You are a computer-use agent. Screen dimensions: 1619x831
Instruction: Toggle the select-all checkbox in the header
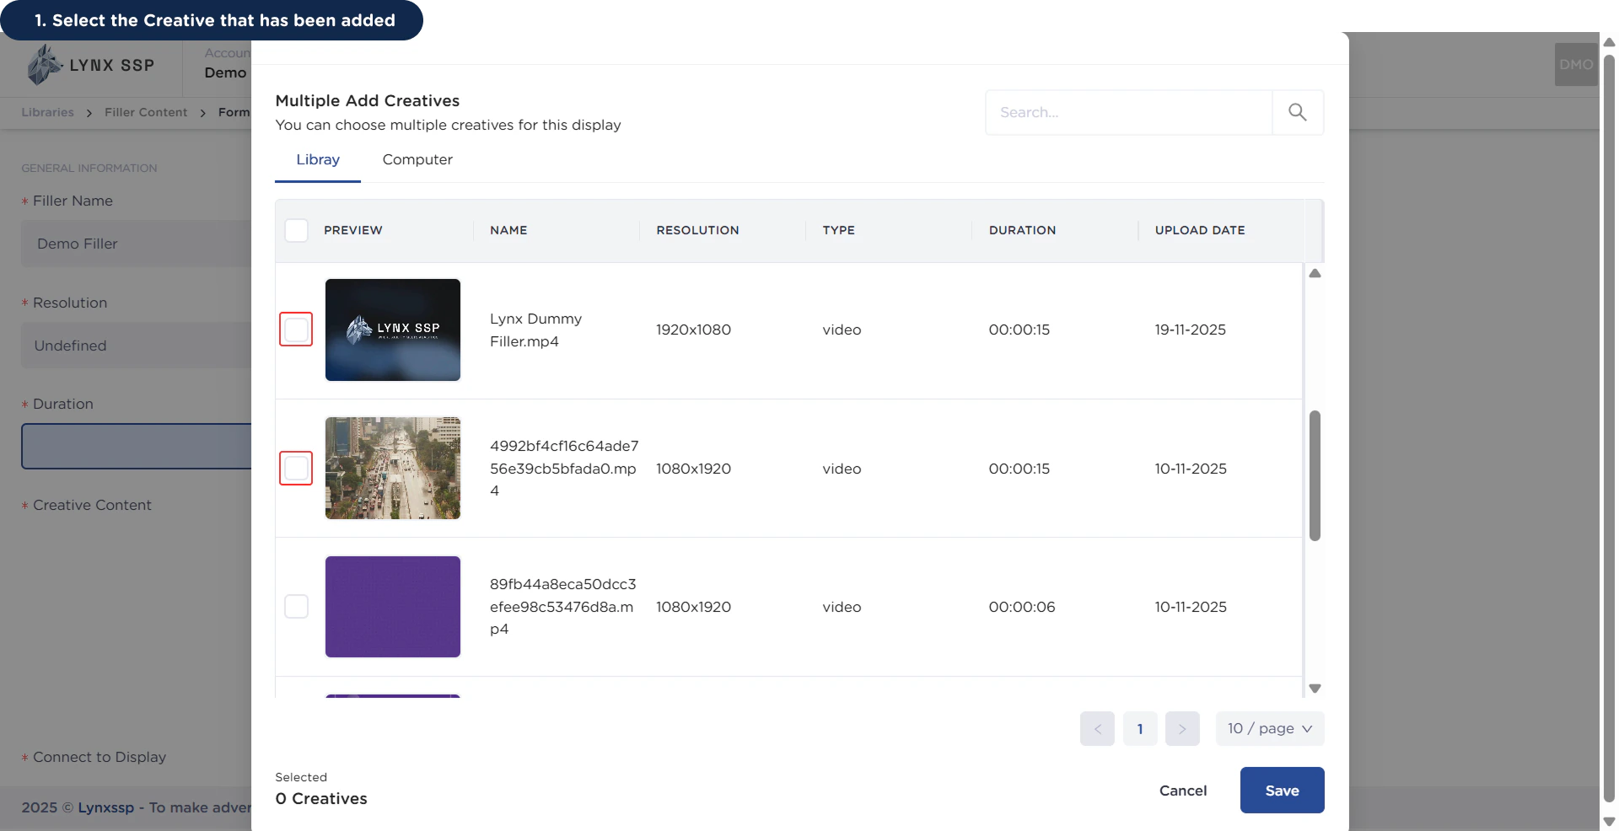pos(296,230)
